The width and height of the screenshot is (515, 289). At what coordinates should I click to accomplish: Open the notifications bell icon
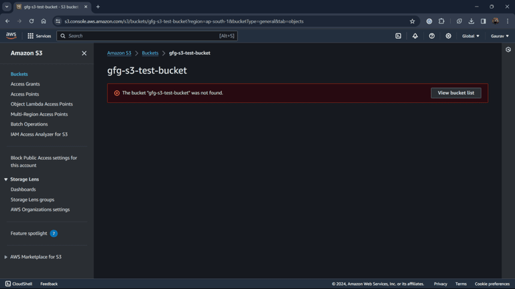(x=415, y=36)
